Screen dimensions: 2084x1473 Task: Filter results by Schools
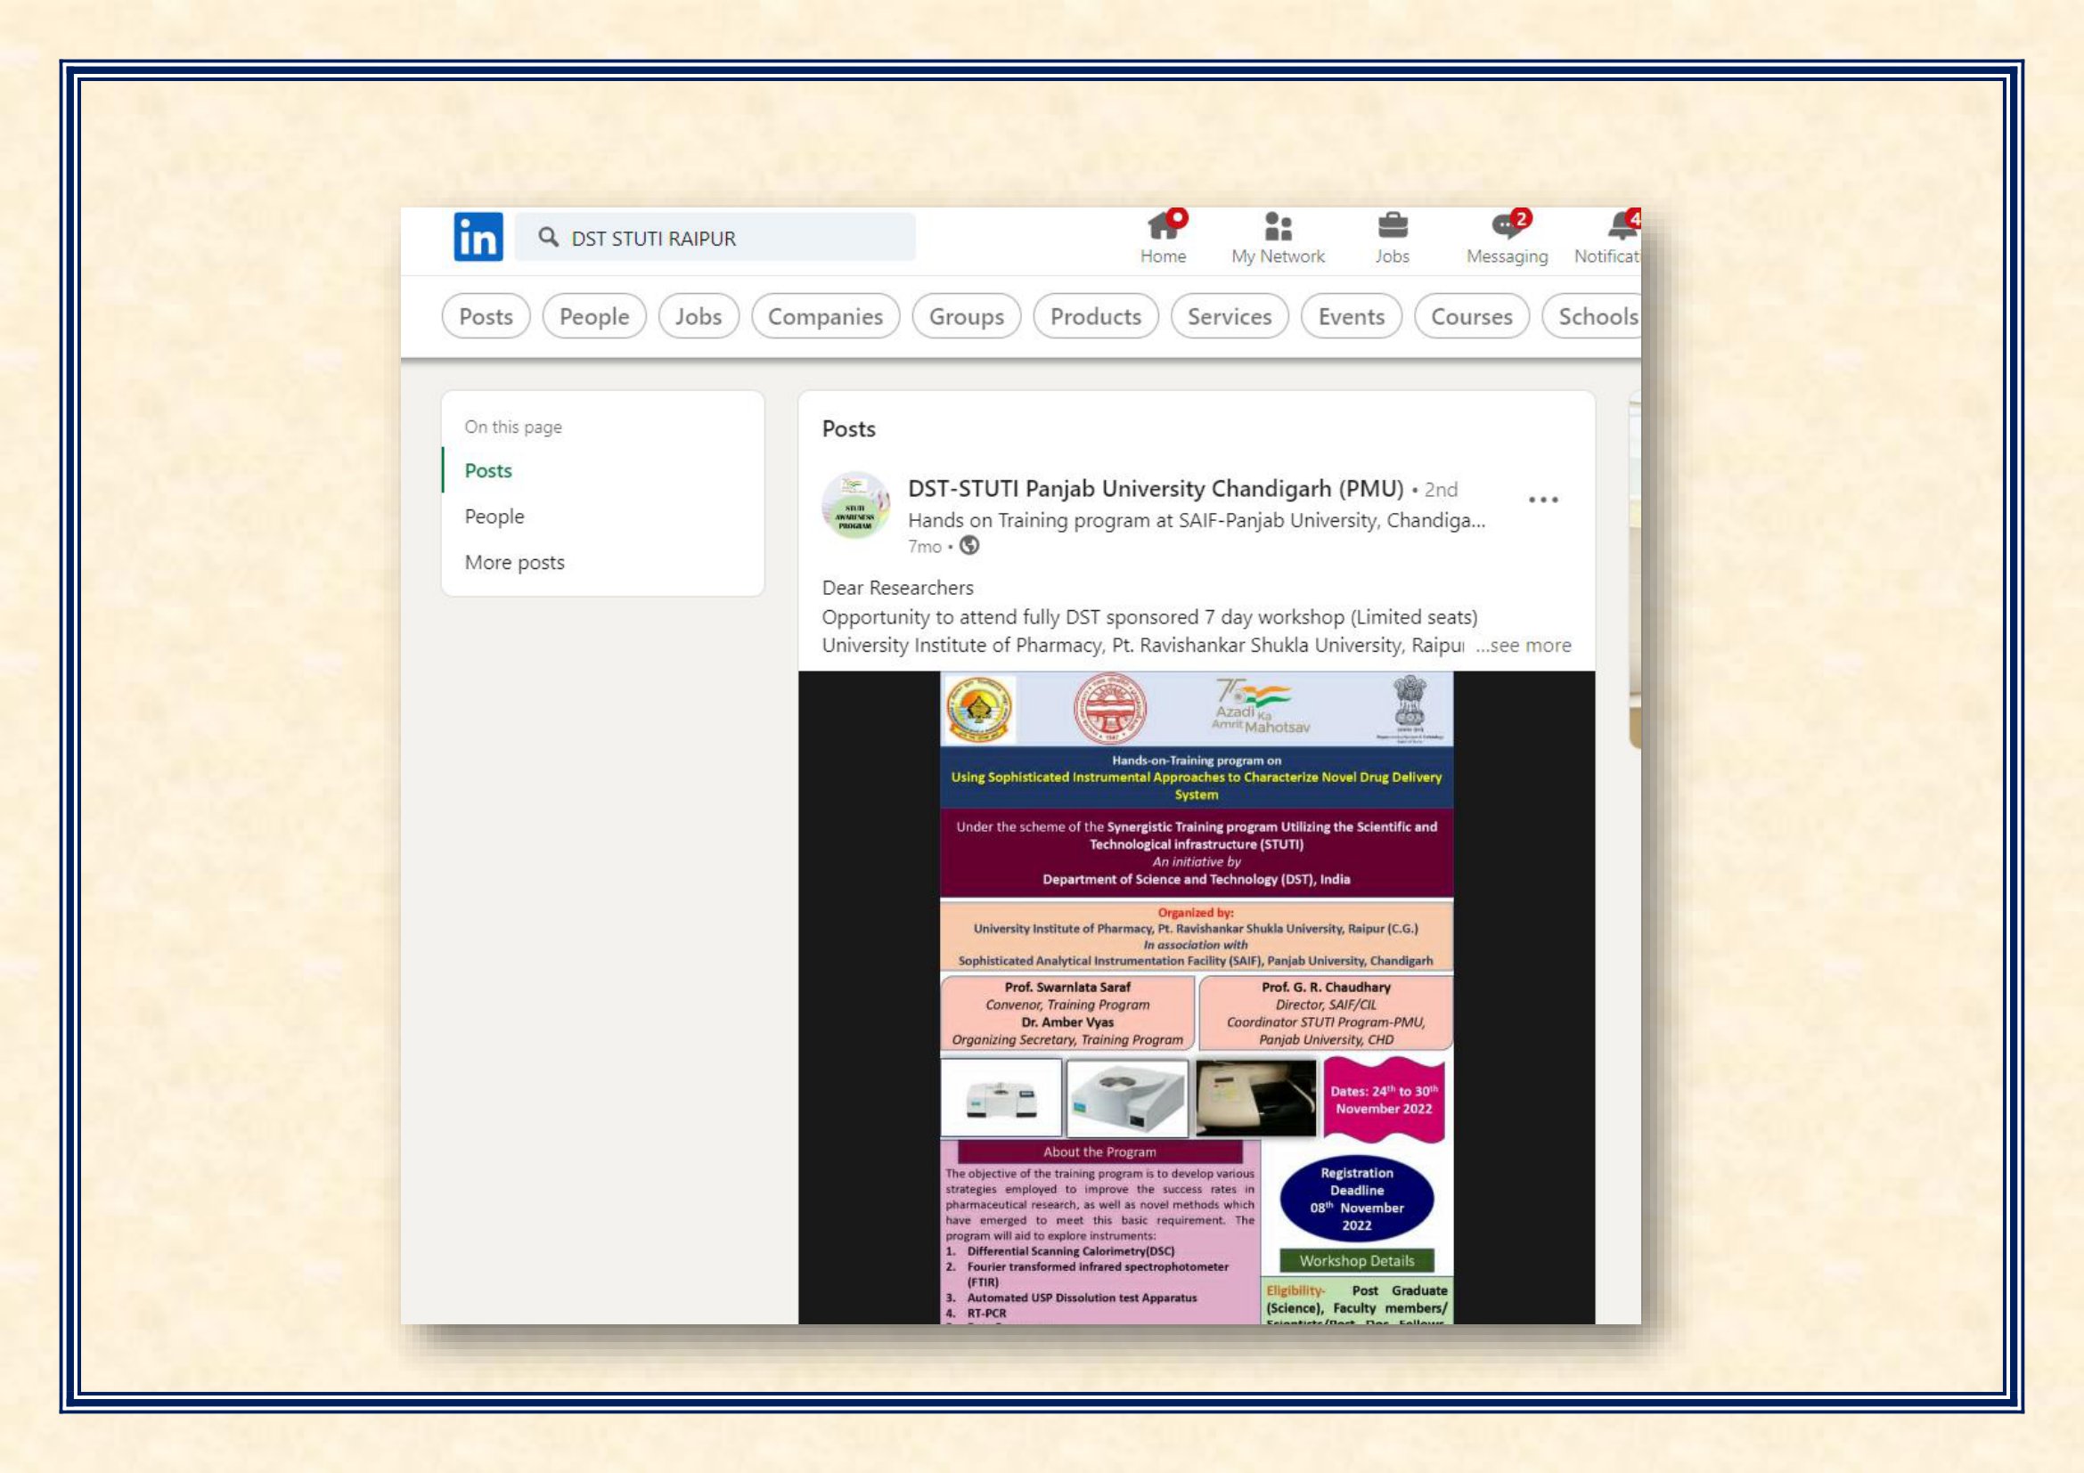click(1593, 316)
